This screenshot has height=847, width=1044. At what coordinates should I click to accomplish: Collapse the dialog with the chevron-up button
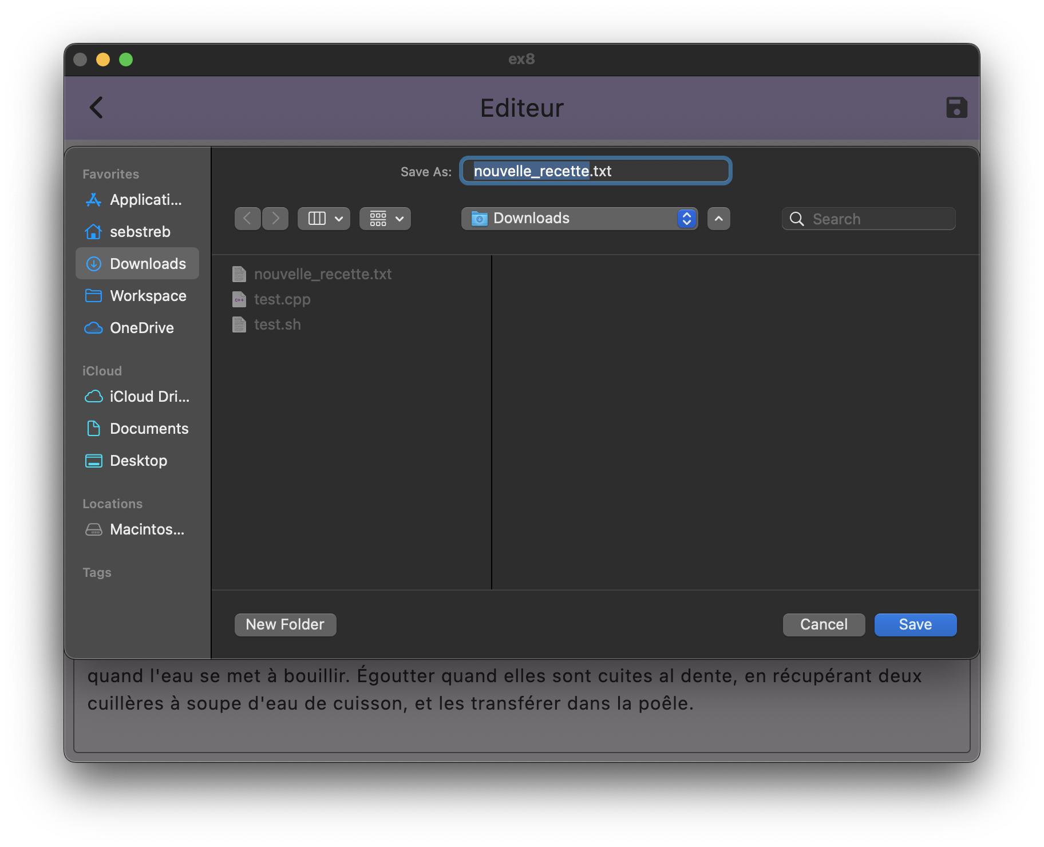[718, 219]
